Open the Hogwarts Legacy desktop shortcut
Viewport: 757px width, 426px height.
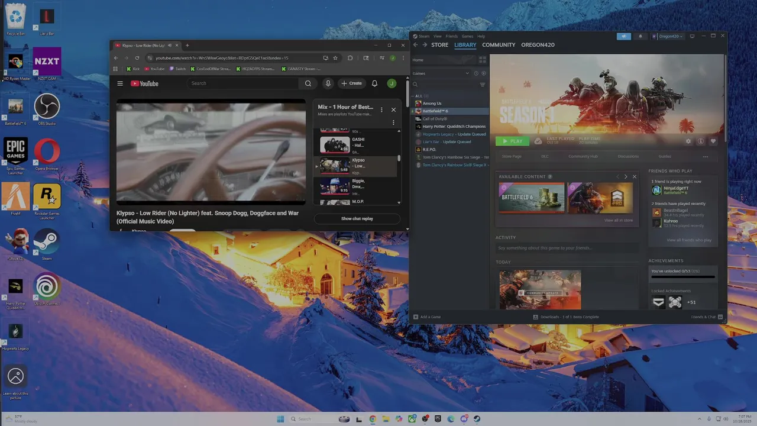pos(15,335)
